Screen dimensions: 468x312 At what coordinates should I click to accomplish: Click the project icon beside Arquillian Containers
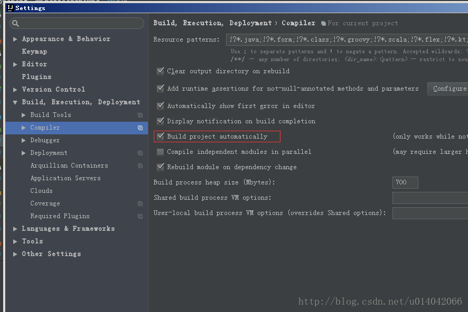tap(140, 166)
